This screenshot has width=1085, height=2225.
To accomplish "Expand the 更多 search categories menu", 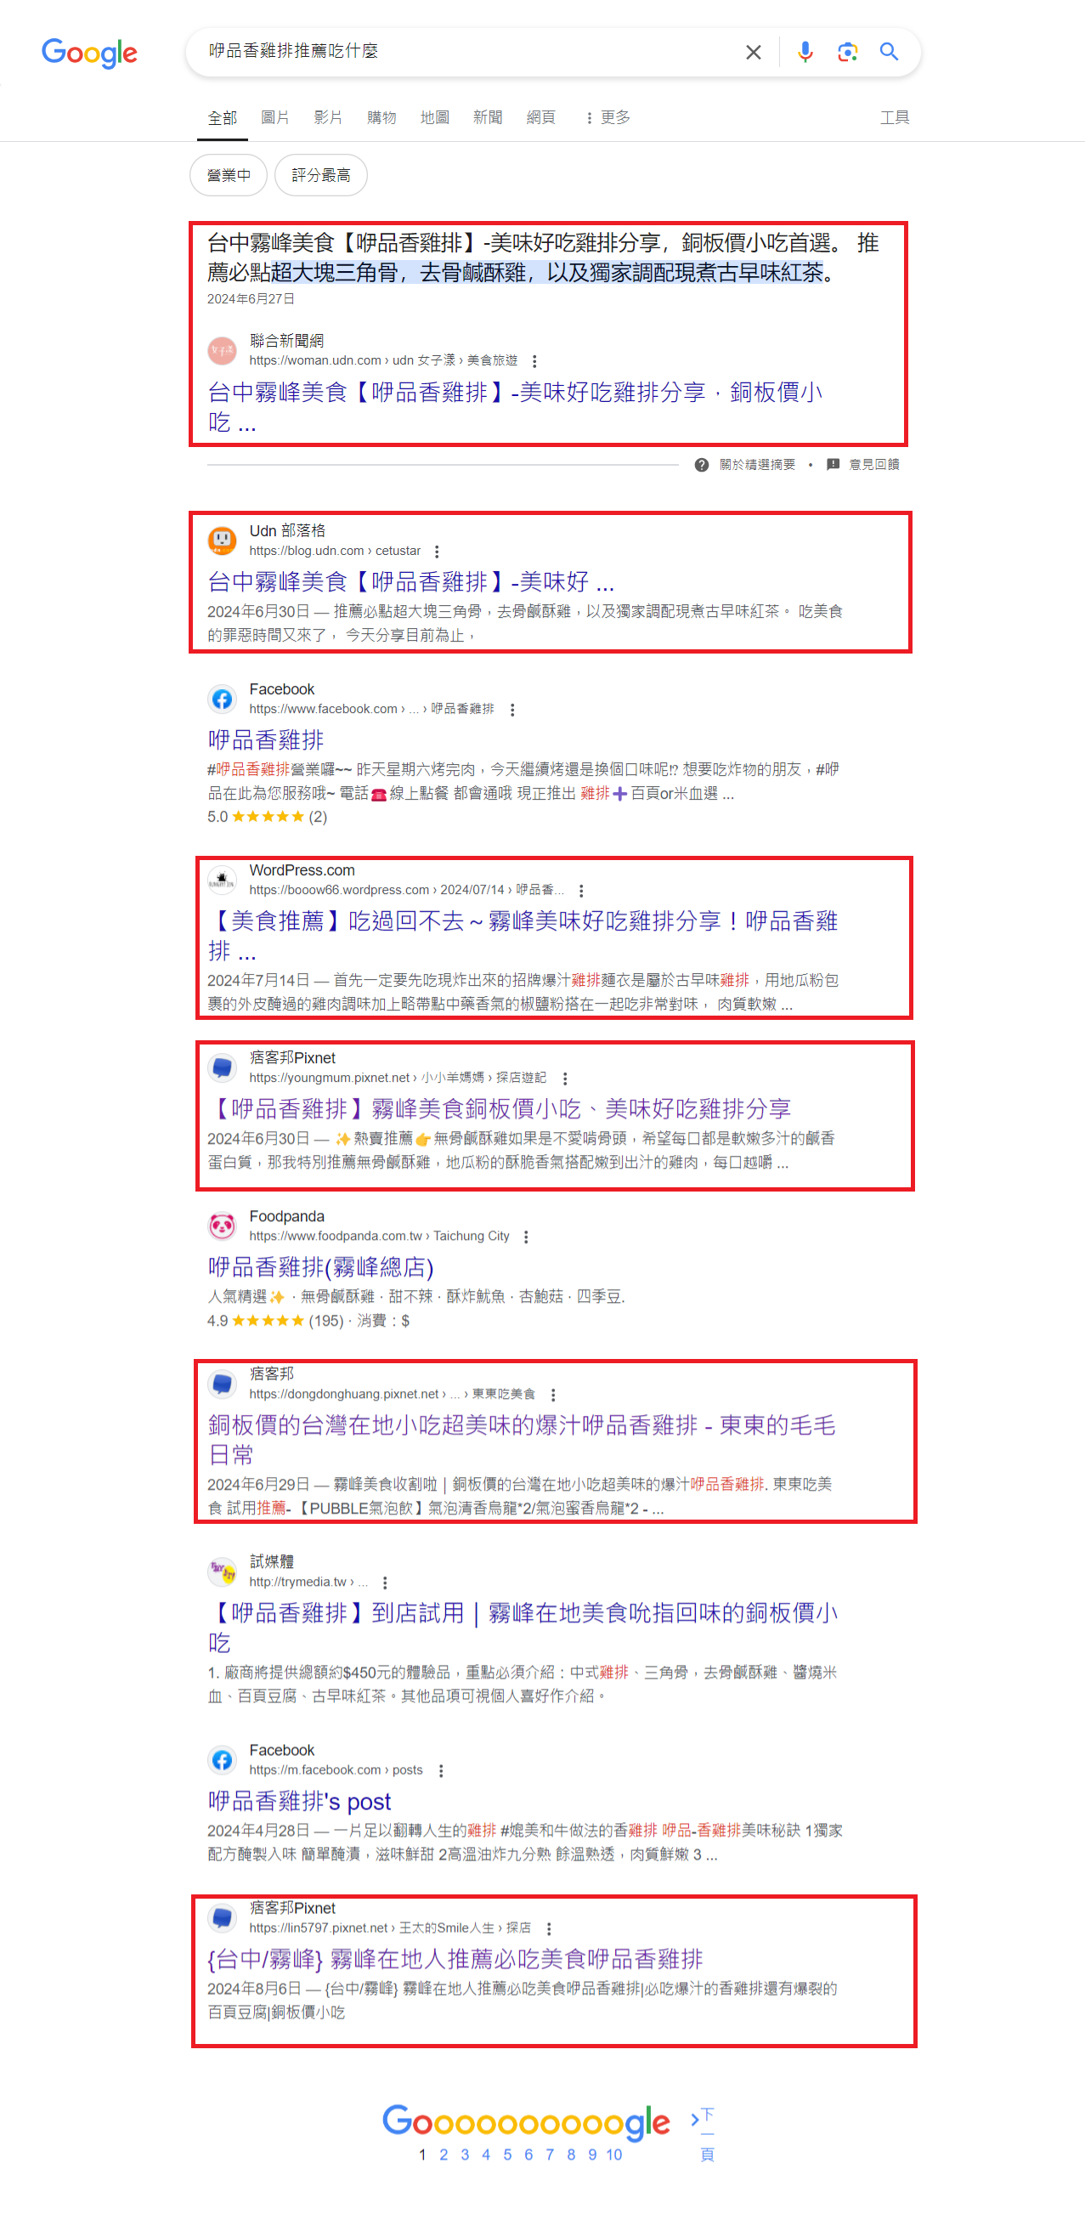I will (x=607, y=117).
